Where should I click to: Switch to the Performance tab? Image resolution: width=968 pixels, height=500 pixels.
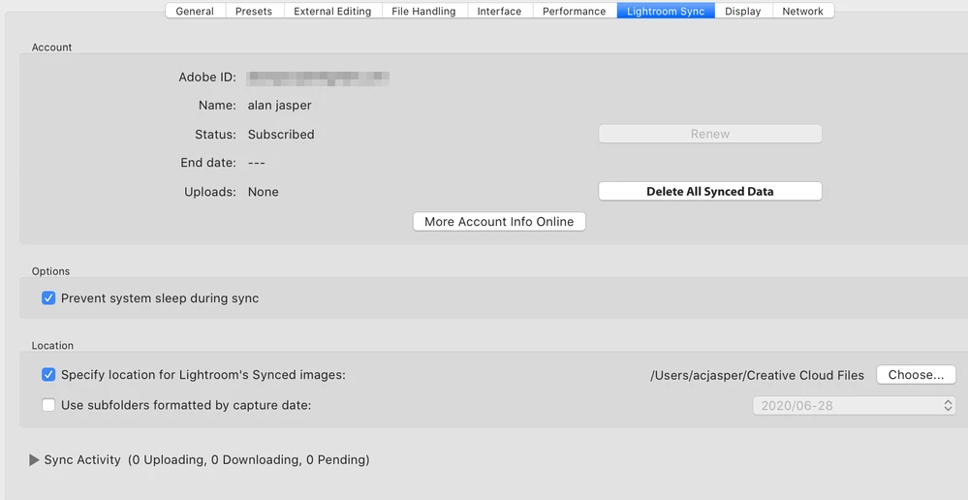tap(575, 11)
